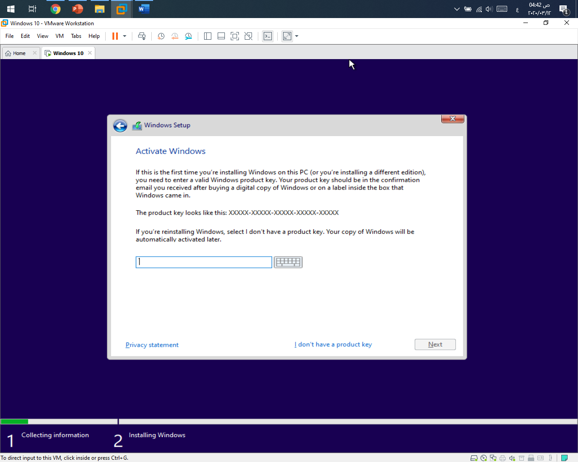The width and height of the screenshot is (578, 462).
Task: Open Google Chrome from the taskbar
Action: (56, 9)
